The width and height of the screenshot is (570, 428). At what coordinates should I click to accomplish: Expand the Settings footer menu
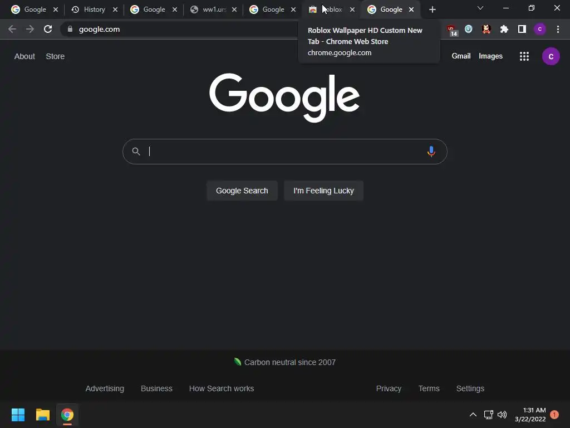pos(470,388)
